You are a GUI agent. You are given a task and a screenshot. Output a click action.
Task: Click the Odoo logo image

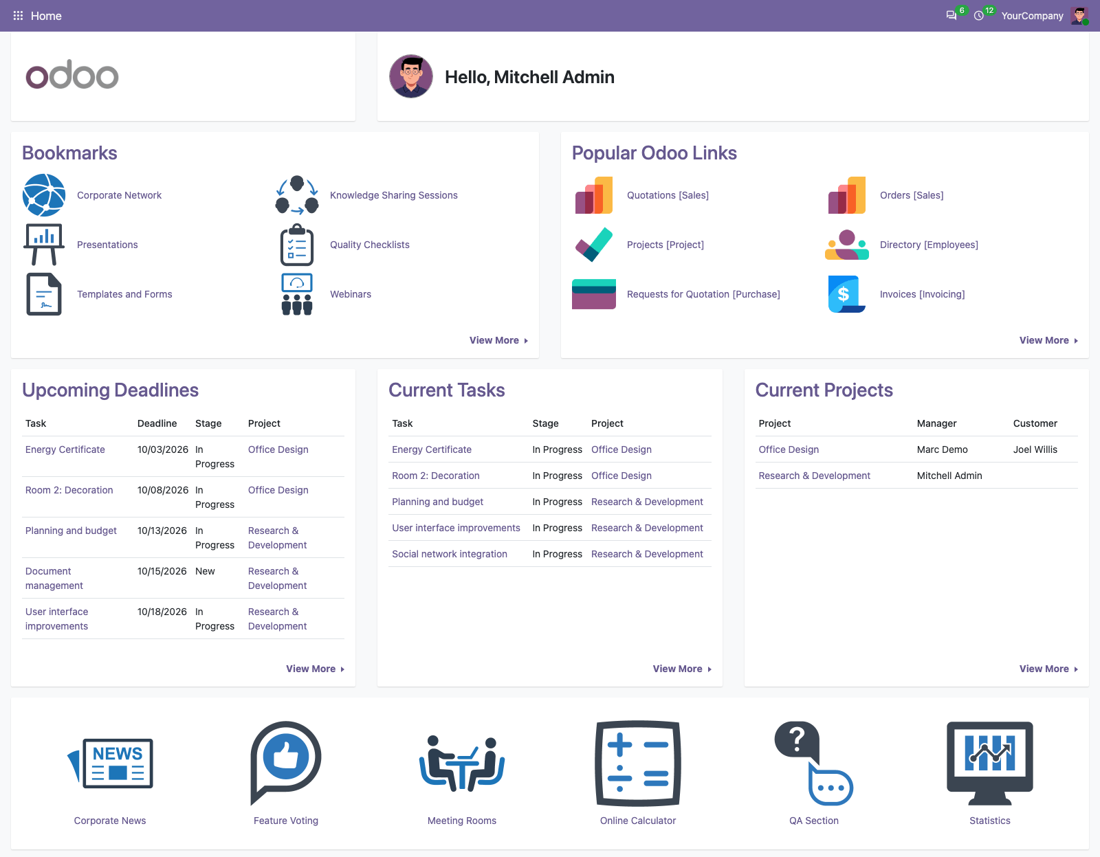(x=72, y=74)
